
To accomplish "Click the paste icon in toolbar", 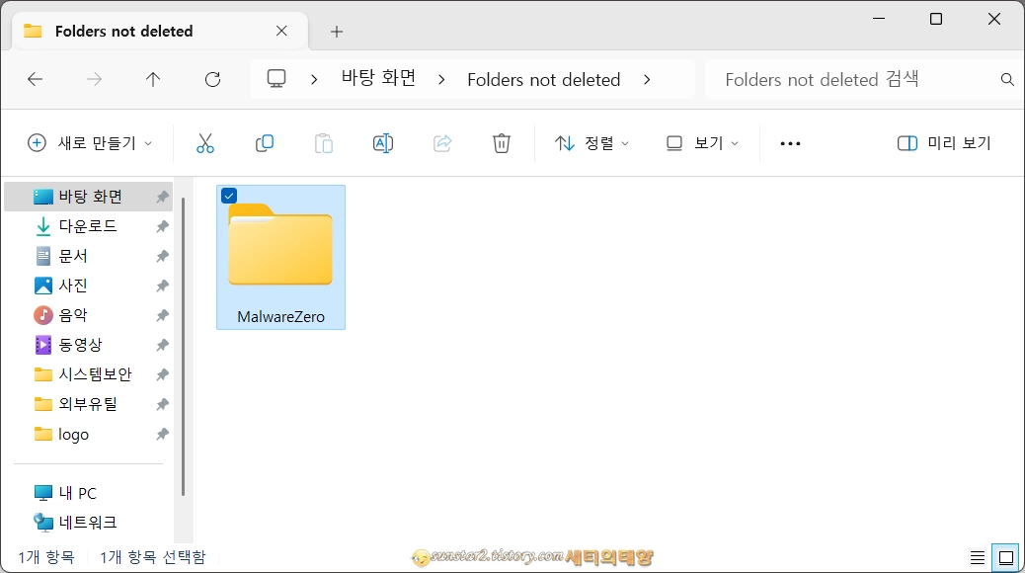I will pos(324,142).
